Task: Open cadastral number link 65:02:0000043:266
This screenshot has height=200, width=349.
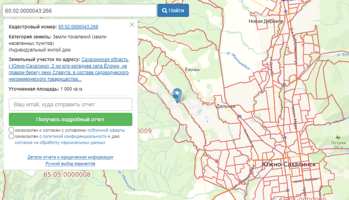Action: click(x=78, y=27)
